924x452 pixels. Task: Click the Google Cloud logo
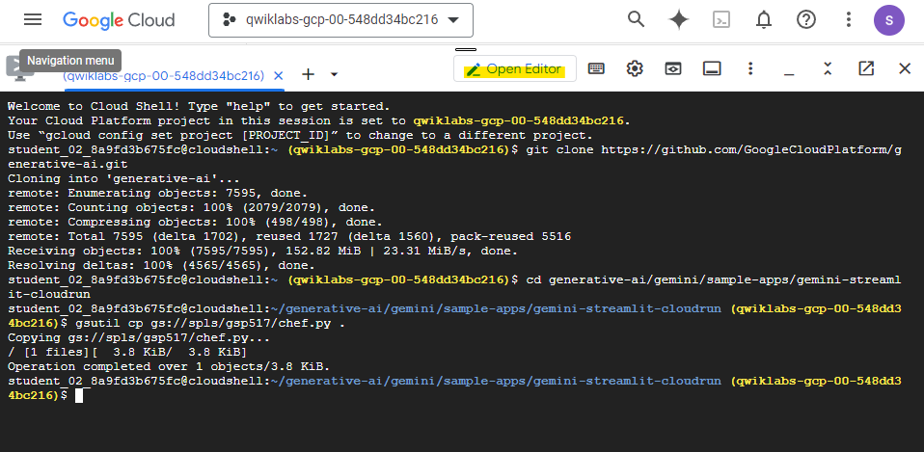click(119, 20)
